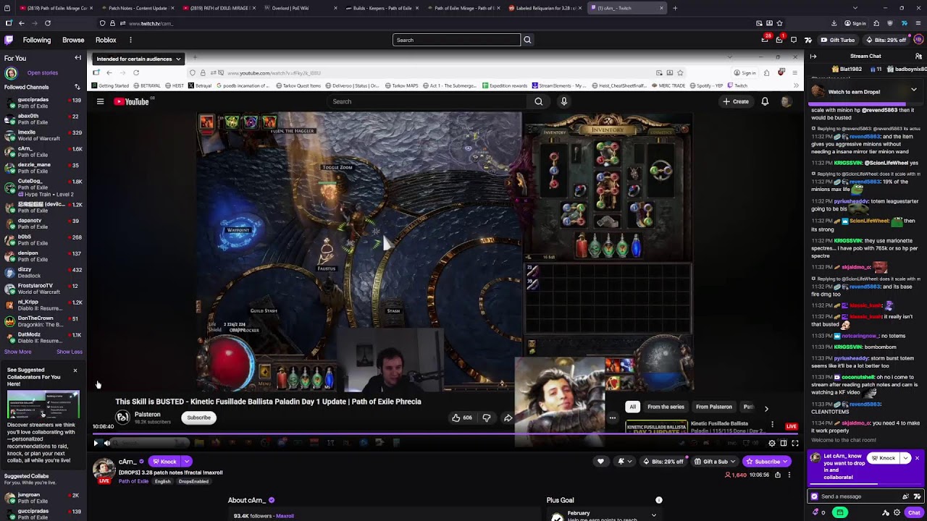This screenshot has height=521, width=927.
Task: Enter fullscreen on the Twitch player
Action: 795,443
